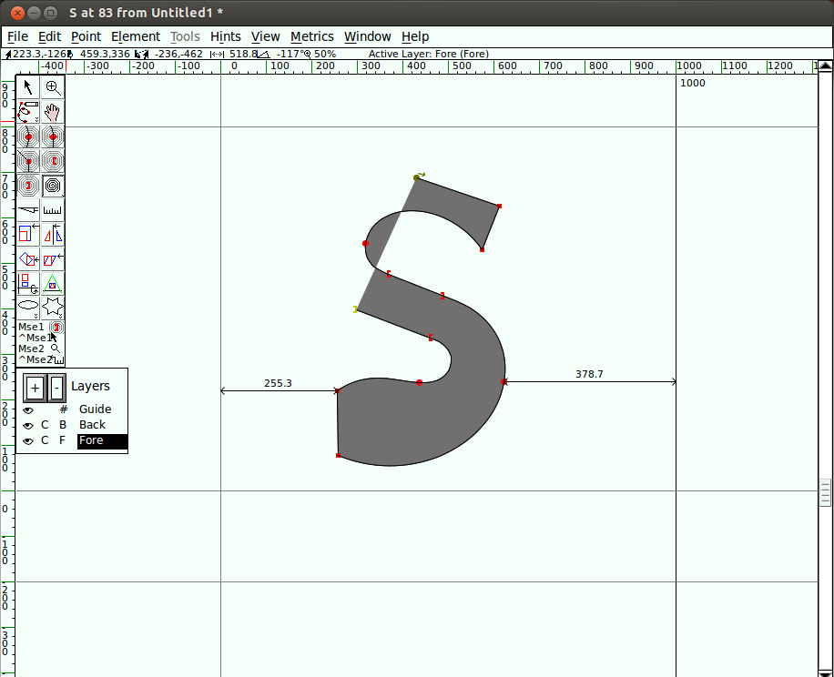Screen dimensions: 834x677
Task: Click the 50% zoom level indicator
Action: point(324,54)
